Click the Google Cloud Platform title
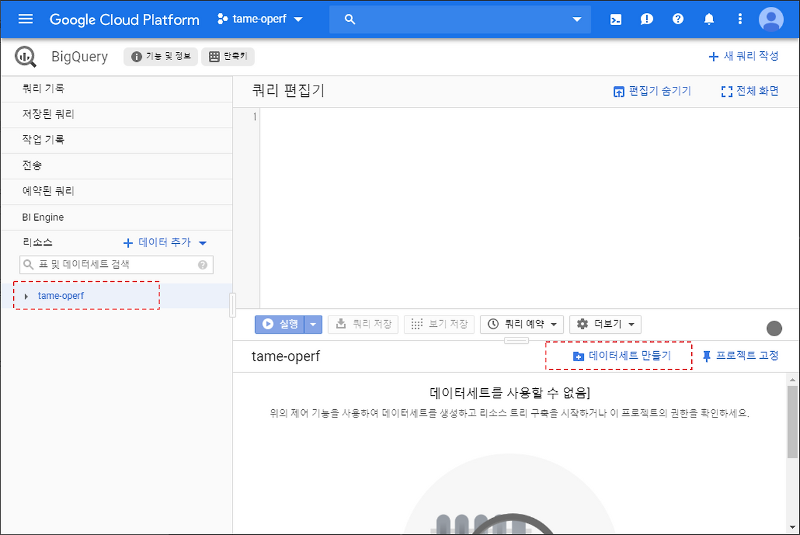 point(124,19)
